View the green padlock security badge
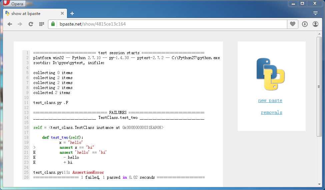 click(53, 24)
